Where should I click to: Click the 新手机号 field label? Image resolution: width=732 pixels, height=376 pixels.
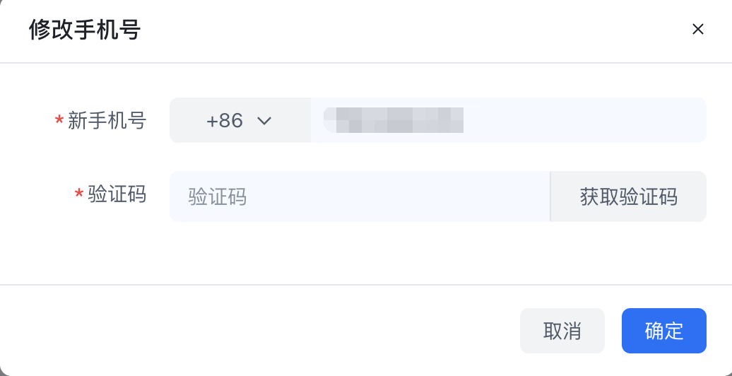[107, 121]
